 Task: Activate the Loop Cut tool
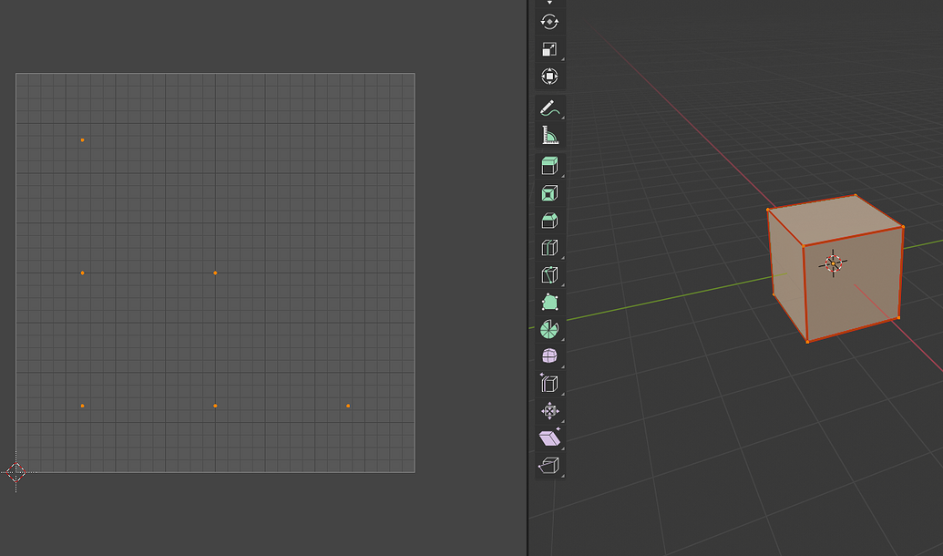[549, 247]
